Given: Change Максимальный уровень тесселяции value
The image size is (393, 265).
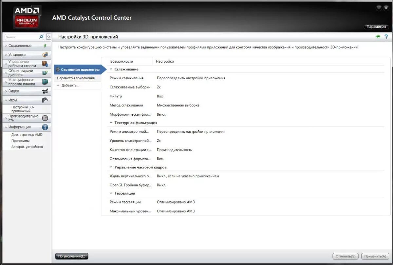Looking at the screenshot, I should click(176, 211).
